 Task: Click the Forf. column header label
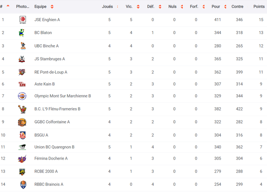(194, 7)
